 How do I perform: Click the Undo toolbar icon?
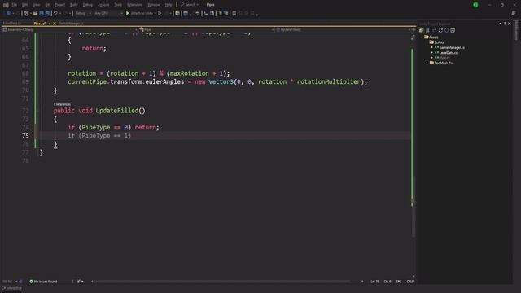pyautogui.click(x=55, y=13)
